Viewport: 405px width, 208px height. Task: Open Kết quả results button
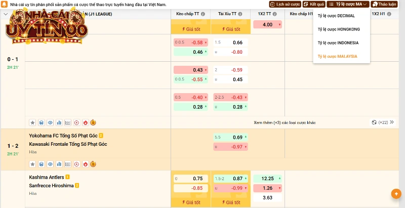(x=314, y=4)
